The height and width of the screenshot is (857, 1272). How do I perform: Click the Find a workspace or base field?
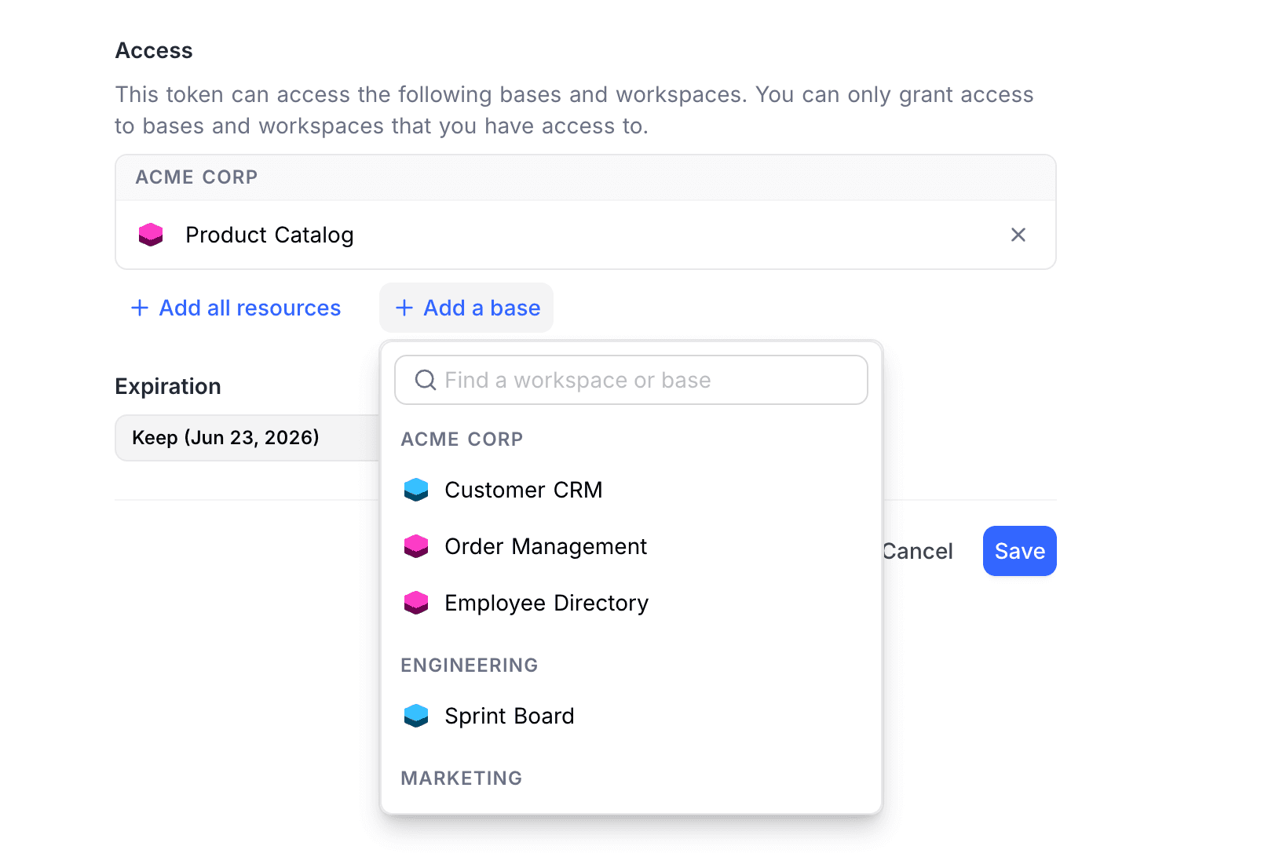tap(631, 380)
